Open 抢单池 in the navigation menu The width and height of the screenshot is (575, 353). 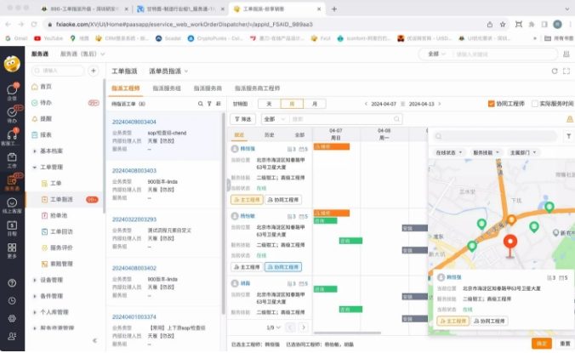pos(59,215)
